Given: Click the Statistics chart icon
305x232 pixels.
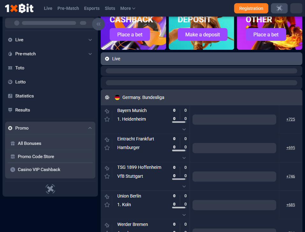Looking at the screenshot, I should pyautogui.click(x=10, y=96).
